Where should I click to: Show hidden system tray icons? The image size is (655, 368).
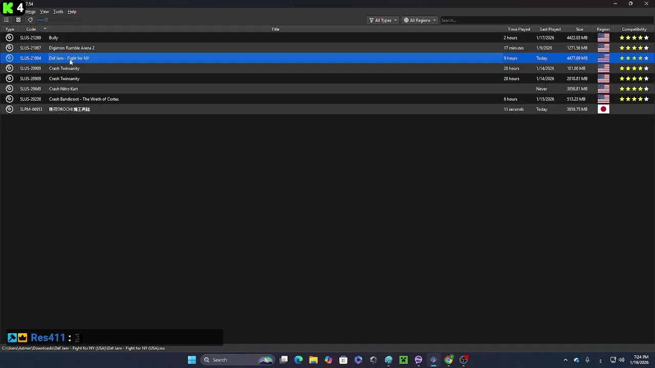[565, 360]
